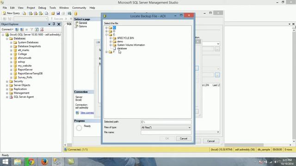Click the File name input field
Screen dimensions: 296x166
coord(166,132)
